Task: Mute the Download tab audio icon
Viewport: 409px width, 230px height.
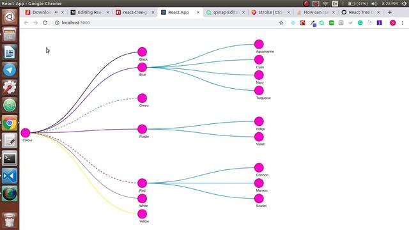Action: [56, 12]
